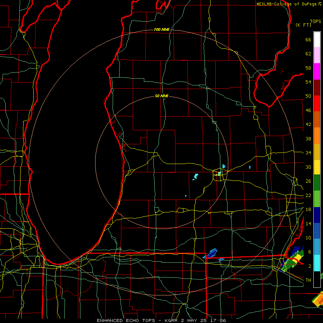Select the dark green legend swatch
The height and width of the screenshot is (323, 323).
317,183
